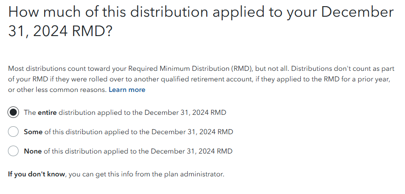The width and height of the screenshot is (405, 194).
Task: Click the bold "If you don't know" text
Action: coord(37,174)
